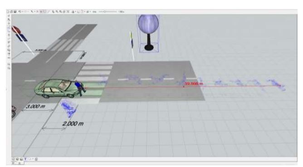This screenshot has height=167, width=303.
Task: Click the highlighted icon in the bottom toolbar
Action: pos(25,159)
